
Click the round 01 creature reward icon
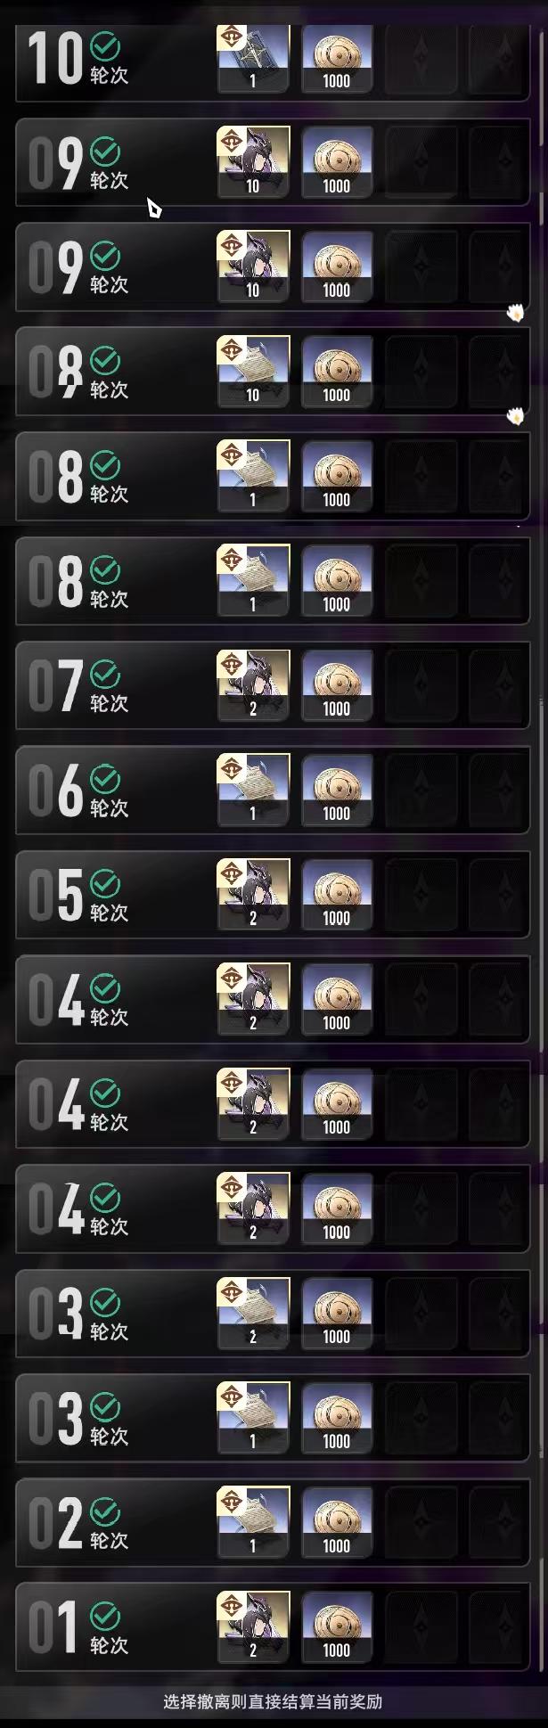tap(253, 1626)
